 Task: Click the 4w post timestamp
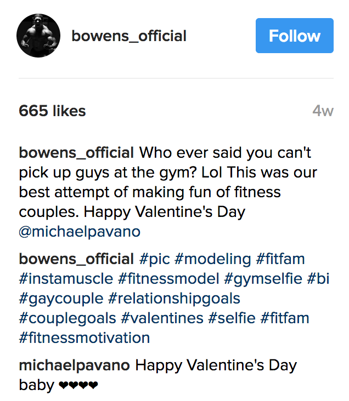(323, 111)
